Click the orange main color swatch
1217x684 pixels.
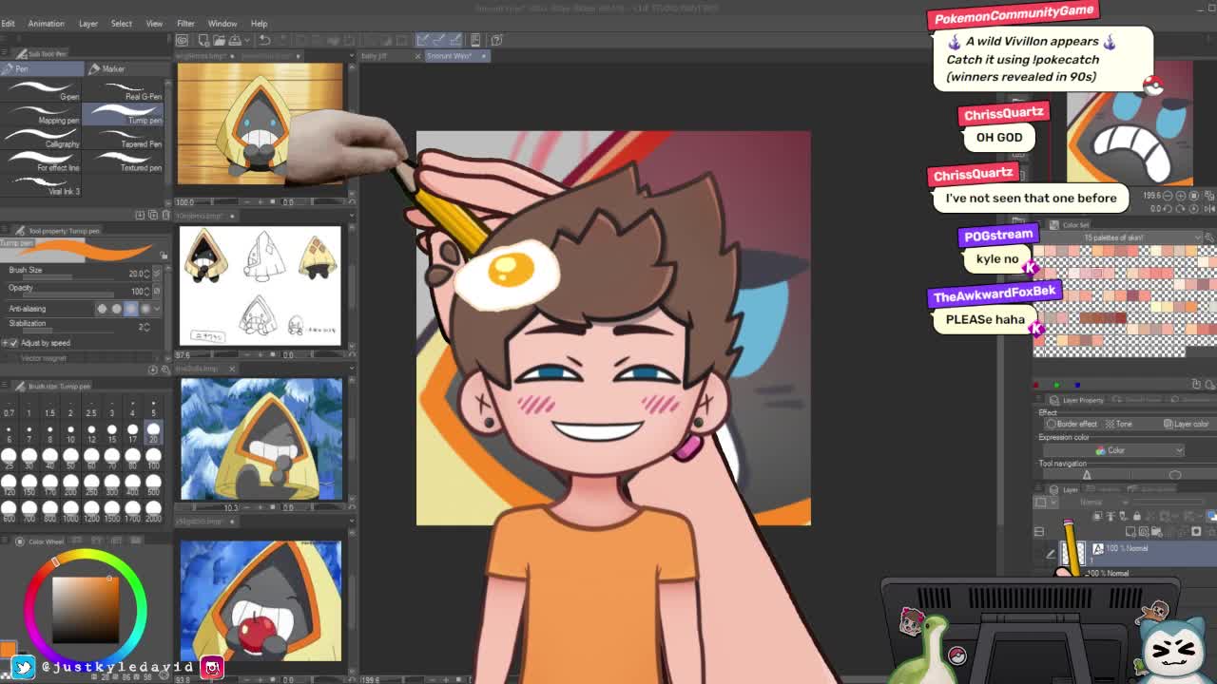tap(7, 650)
